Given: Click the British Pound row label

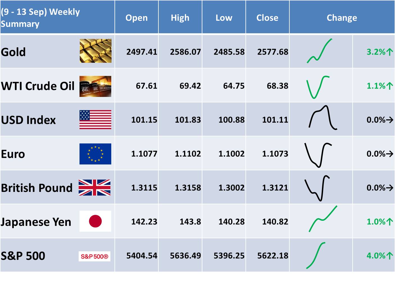Looking at the screenshot, I should click(x=37, y=188).
